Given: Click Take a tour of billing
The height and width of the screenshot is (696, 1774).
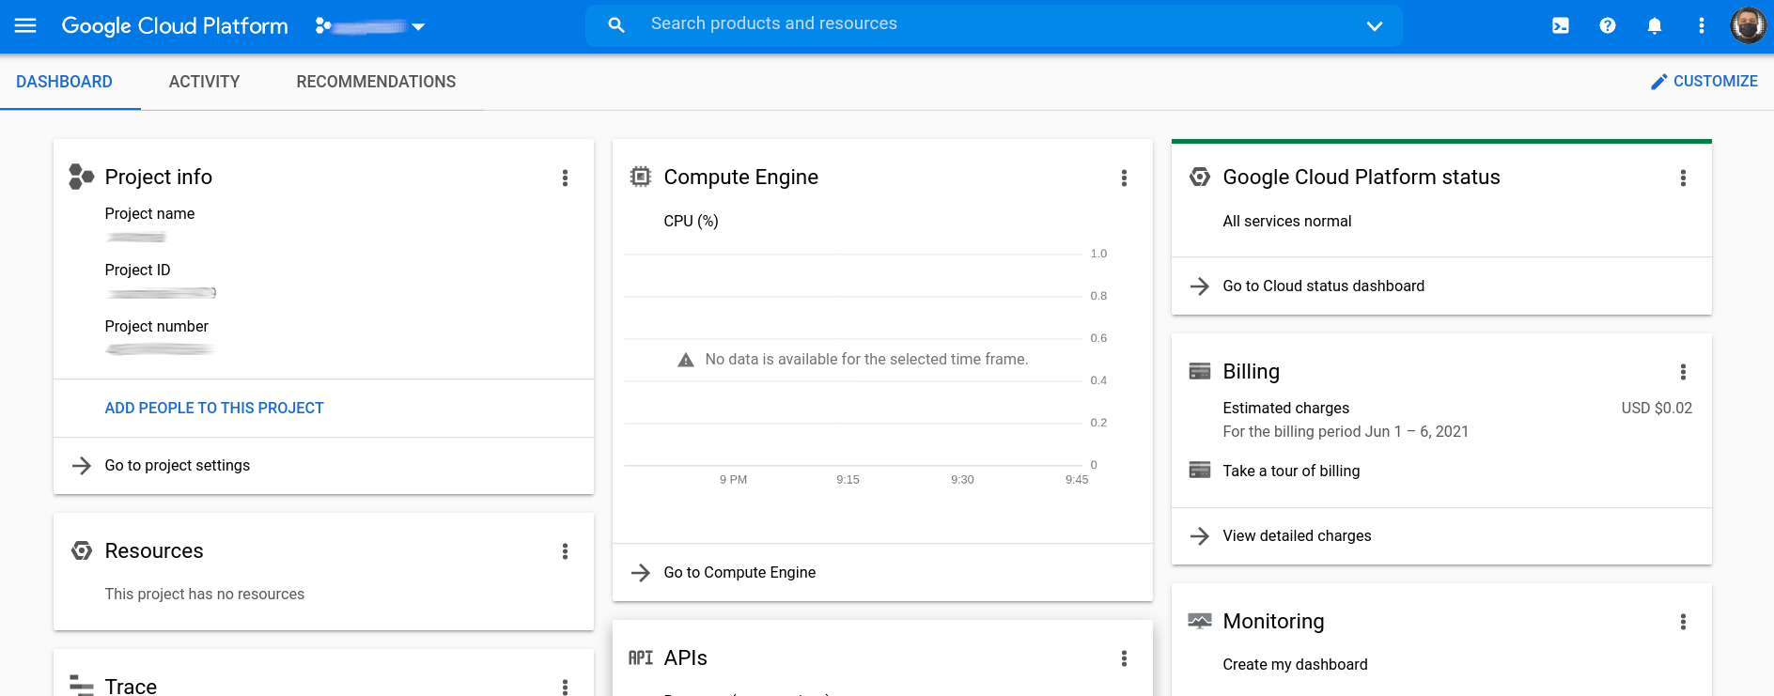Looking at the screenshot, I should point(1291,471).
